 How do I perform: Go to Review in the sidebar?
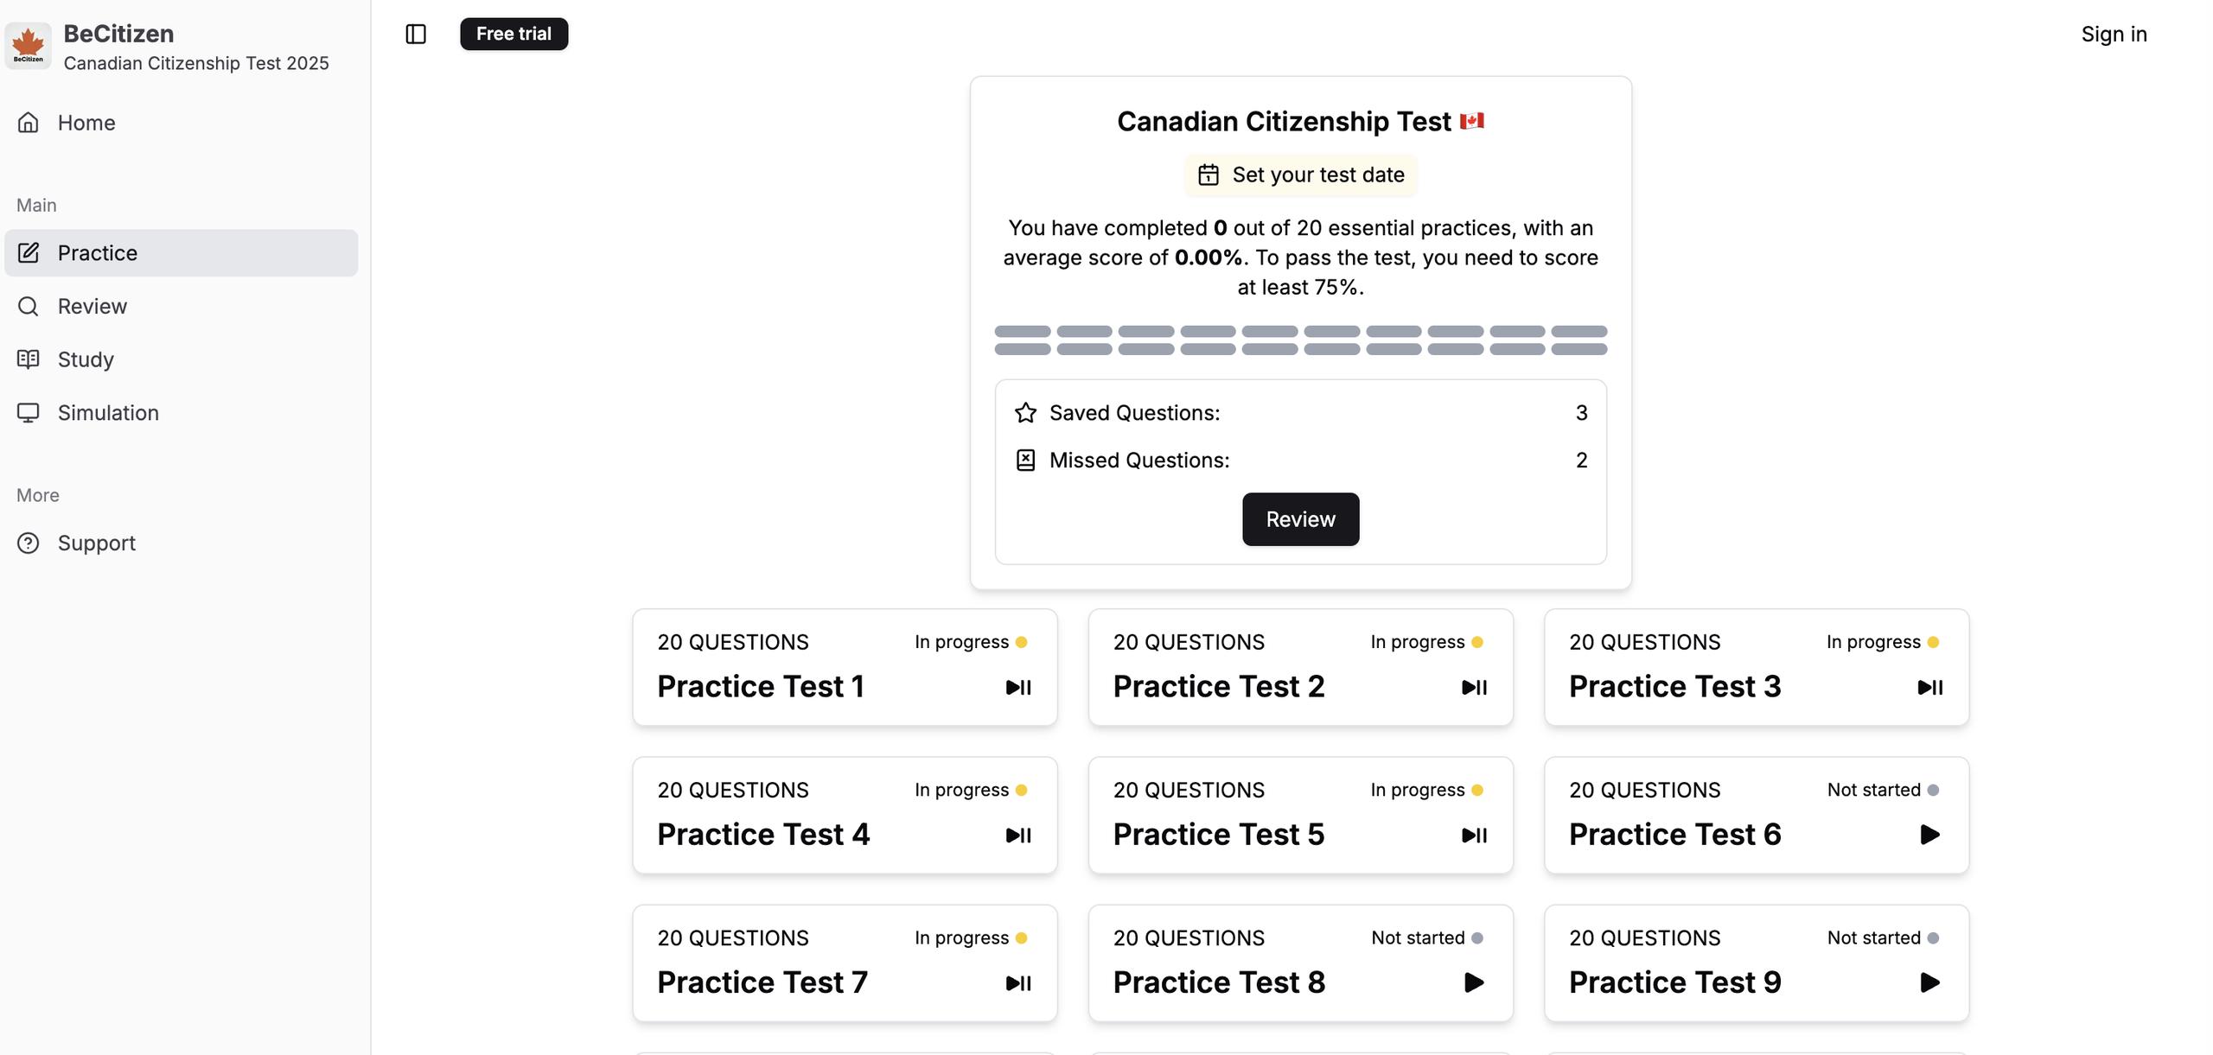(92, 306)
